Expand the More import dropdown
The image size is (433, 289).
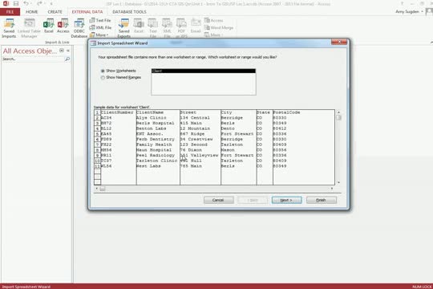(99, 35)
